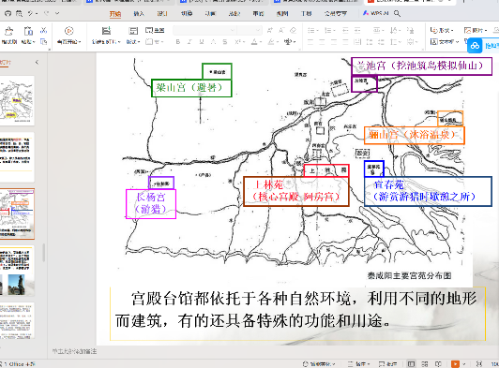Collapse the slide thumbnail panel arrow
Screen dimensions: 499x368
click(x=37, y=63)
